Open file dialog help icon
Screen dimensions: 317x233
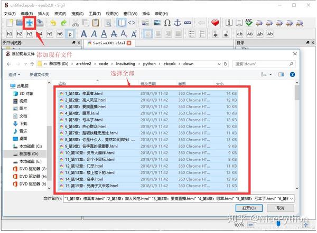coord(292,74)
